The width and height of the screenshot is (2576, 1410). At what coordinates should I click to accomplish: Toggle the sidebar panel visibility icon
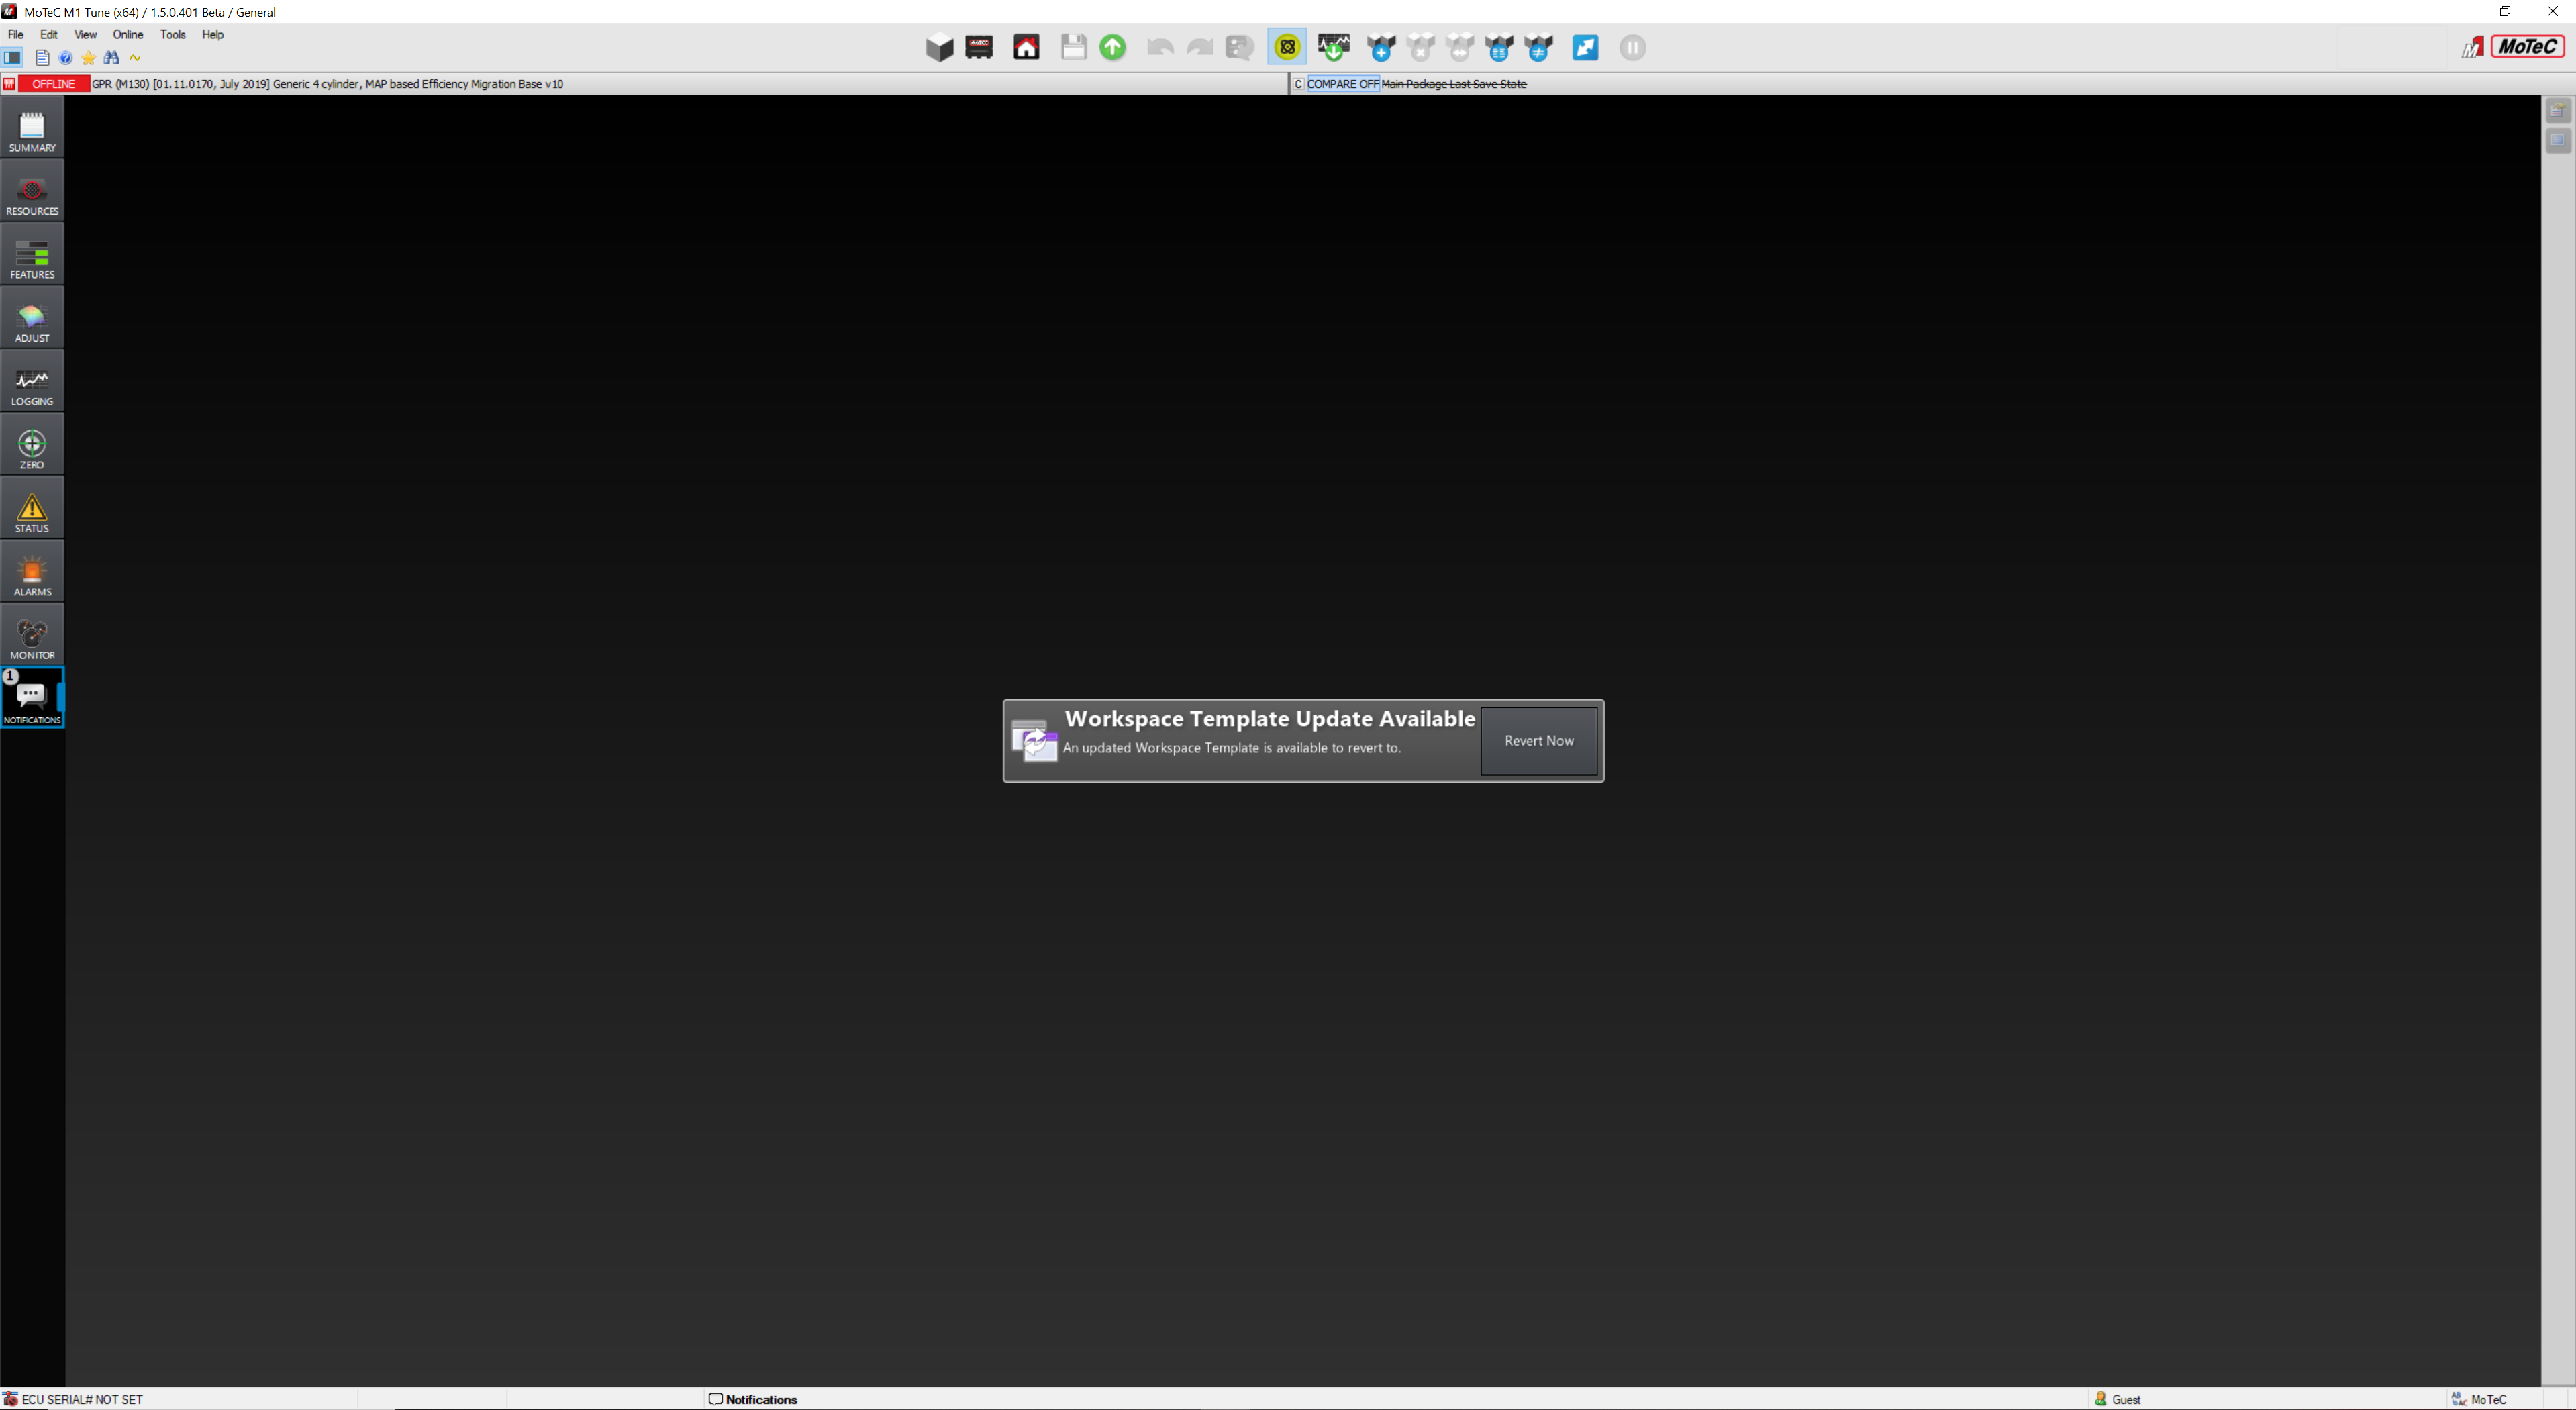(13, 58)
